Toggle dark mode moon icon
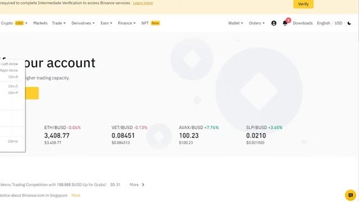The height and width of the screenshot is (202, 359). tap(349, 23)
